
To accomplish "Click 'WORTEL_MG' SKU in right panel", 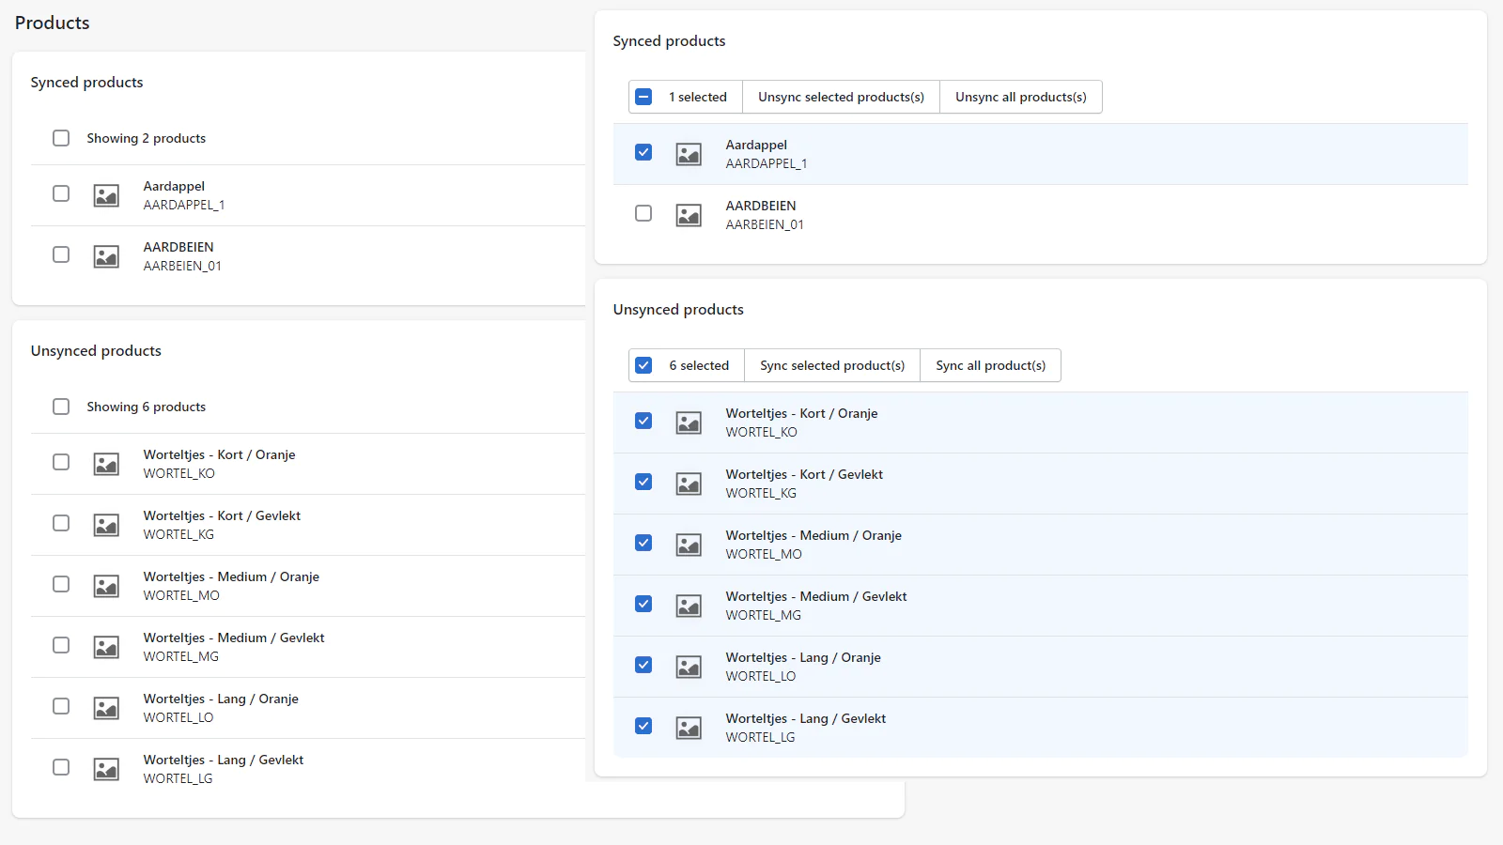I will [764, 615].
